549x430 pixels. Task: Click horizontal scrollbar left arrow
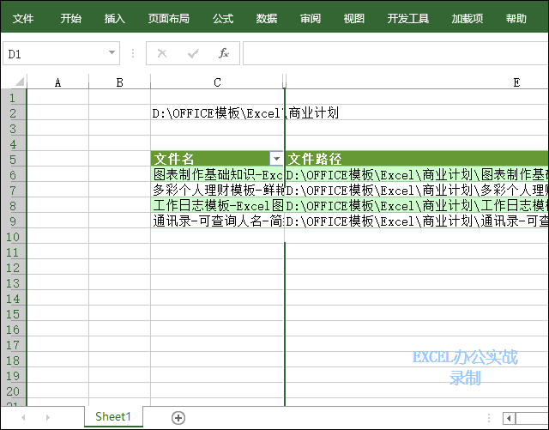[509, 418]
